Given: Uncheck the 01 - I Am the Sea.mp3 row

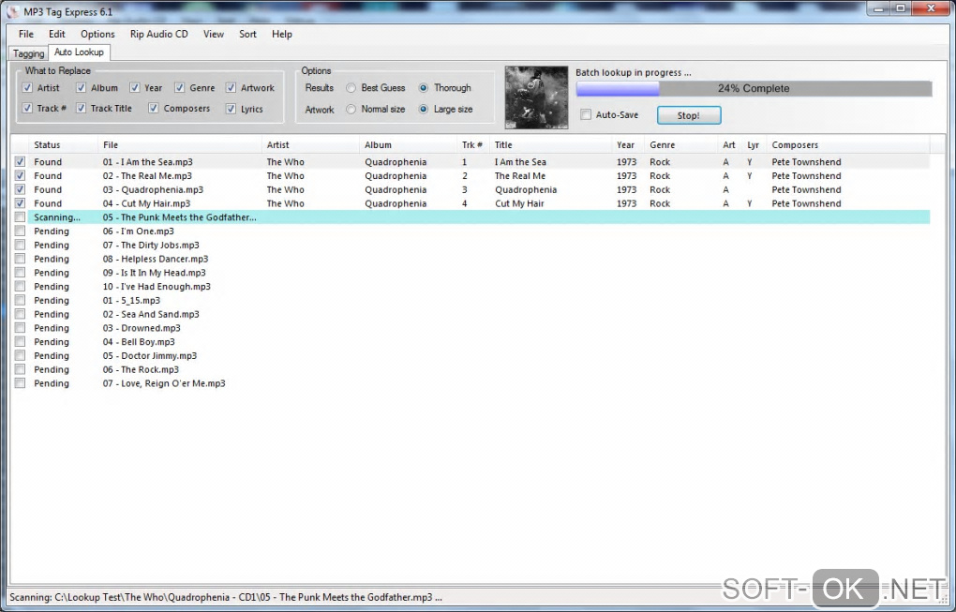Looking at the screenshot, I should [20, 161].
